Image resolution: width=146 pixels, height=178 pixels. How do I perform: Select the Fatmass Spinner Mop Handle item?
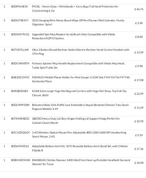pos(78,65)
